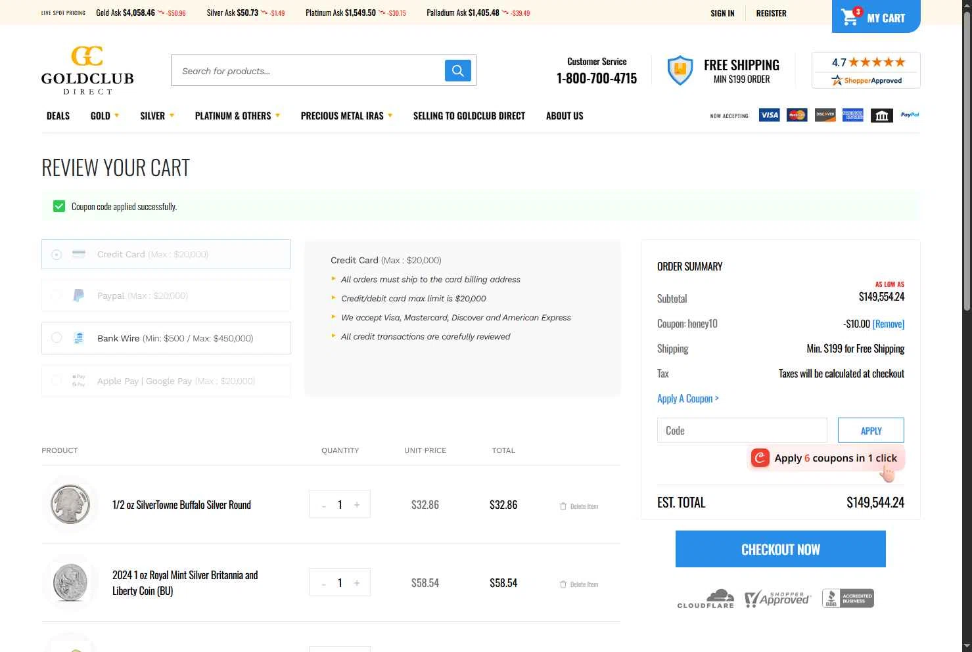Increase quantity of Royal Mint Britannia coin
Viewport: 972px width, 652px height.
357,583
